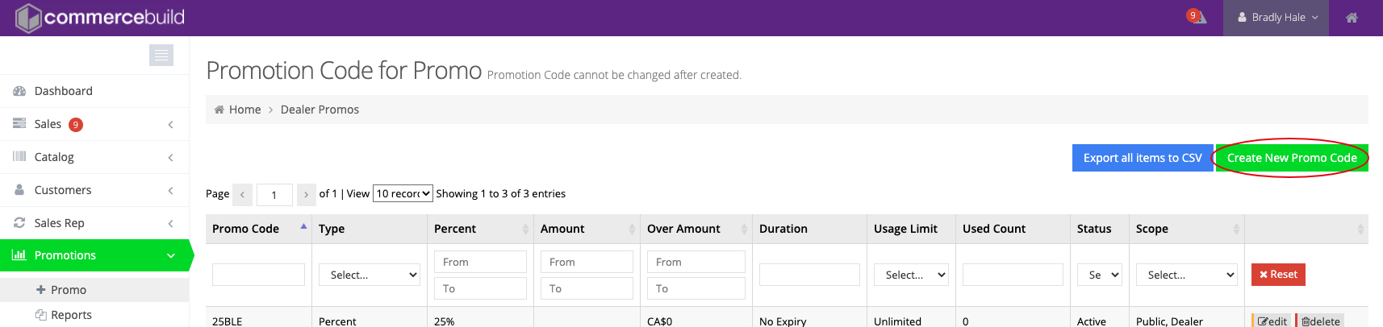Click the Promo Code filter input field

(x=258, y=275)
